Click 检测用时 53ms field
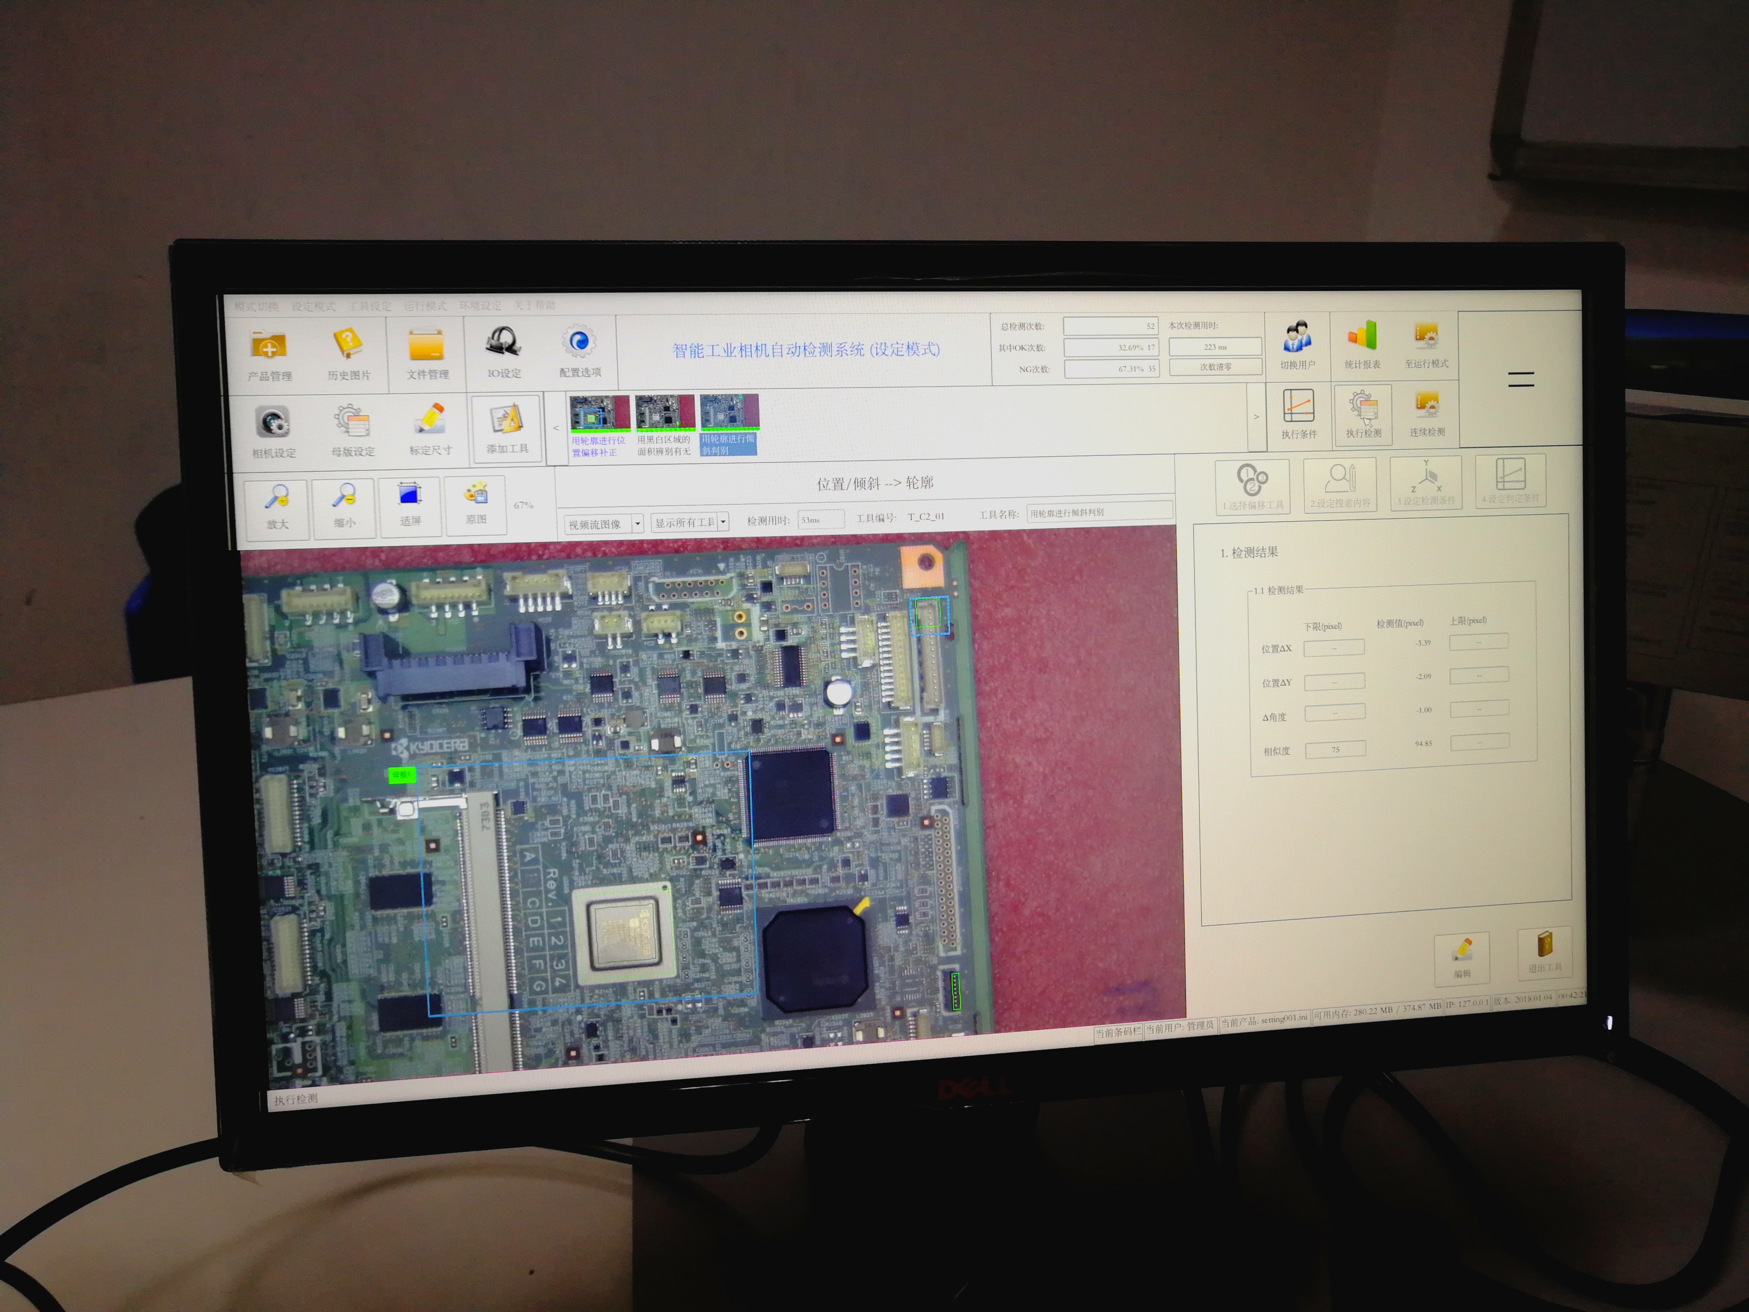The height and width of the screenshot is (1312, 1749). pyautogui.click(x=821, y=519)
